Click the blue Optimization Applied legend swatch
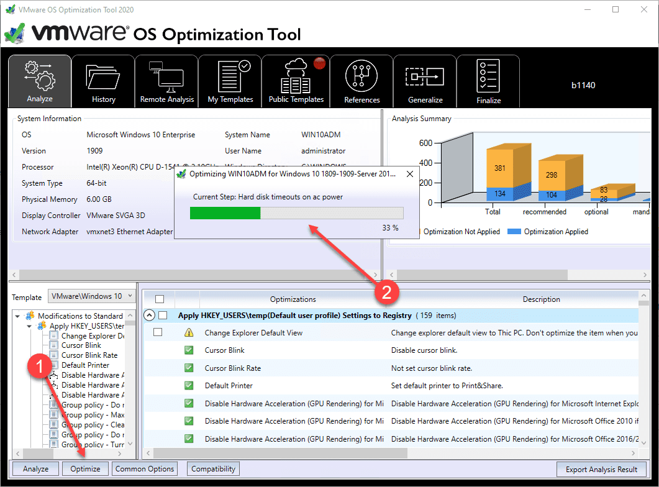The width and height of the screenshot is (659, 487). click(514, 232)
